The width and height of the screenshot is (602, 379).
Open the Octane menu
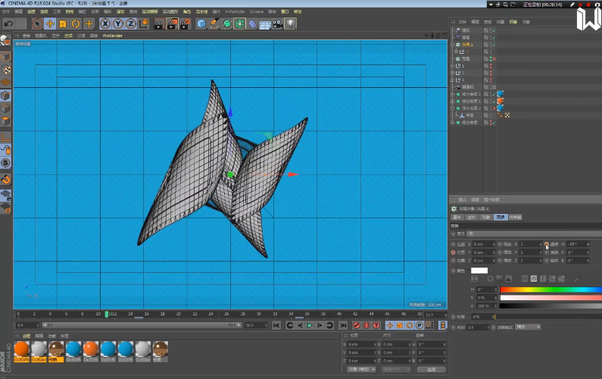tap(257, 11)
